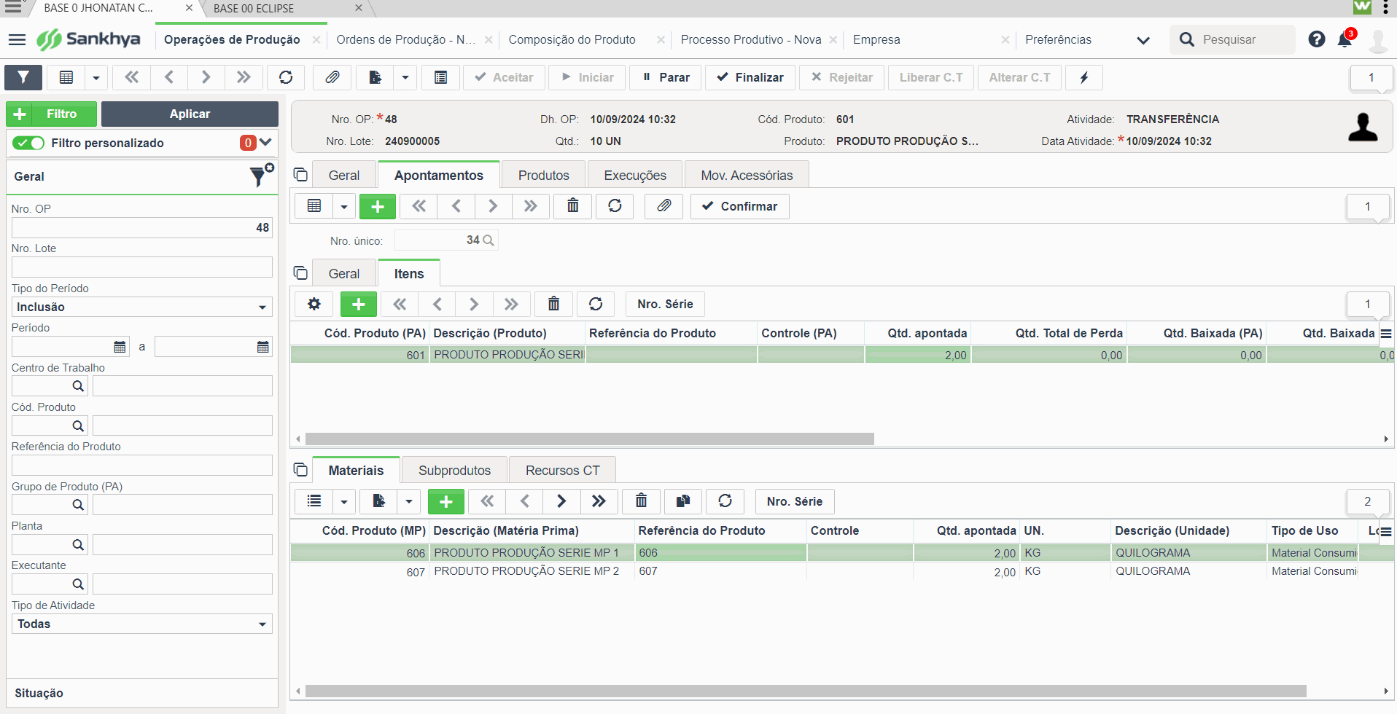Viewport: 1397px width, 714px height.
Task: Click the Nro. Lote filter input
Action: 142,267
